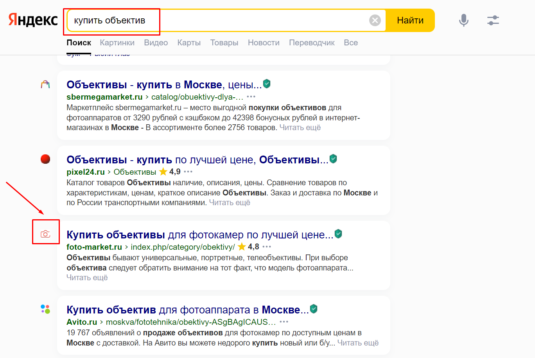Click 'Читать ещё' in Avito snippet

[x=358, y=343]
